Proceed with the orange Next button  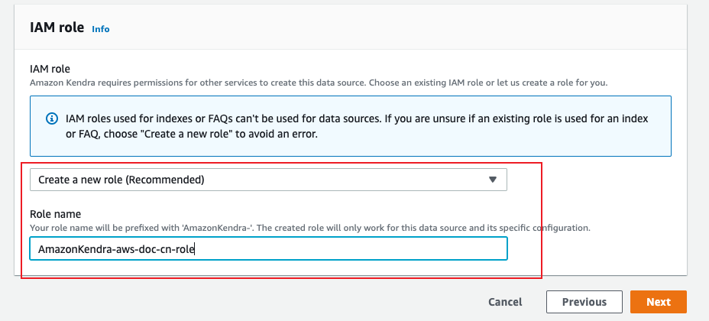coord(659,302)
